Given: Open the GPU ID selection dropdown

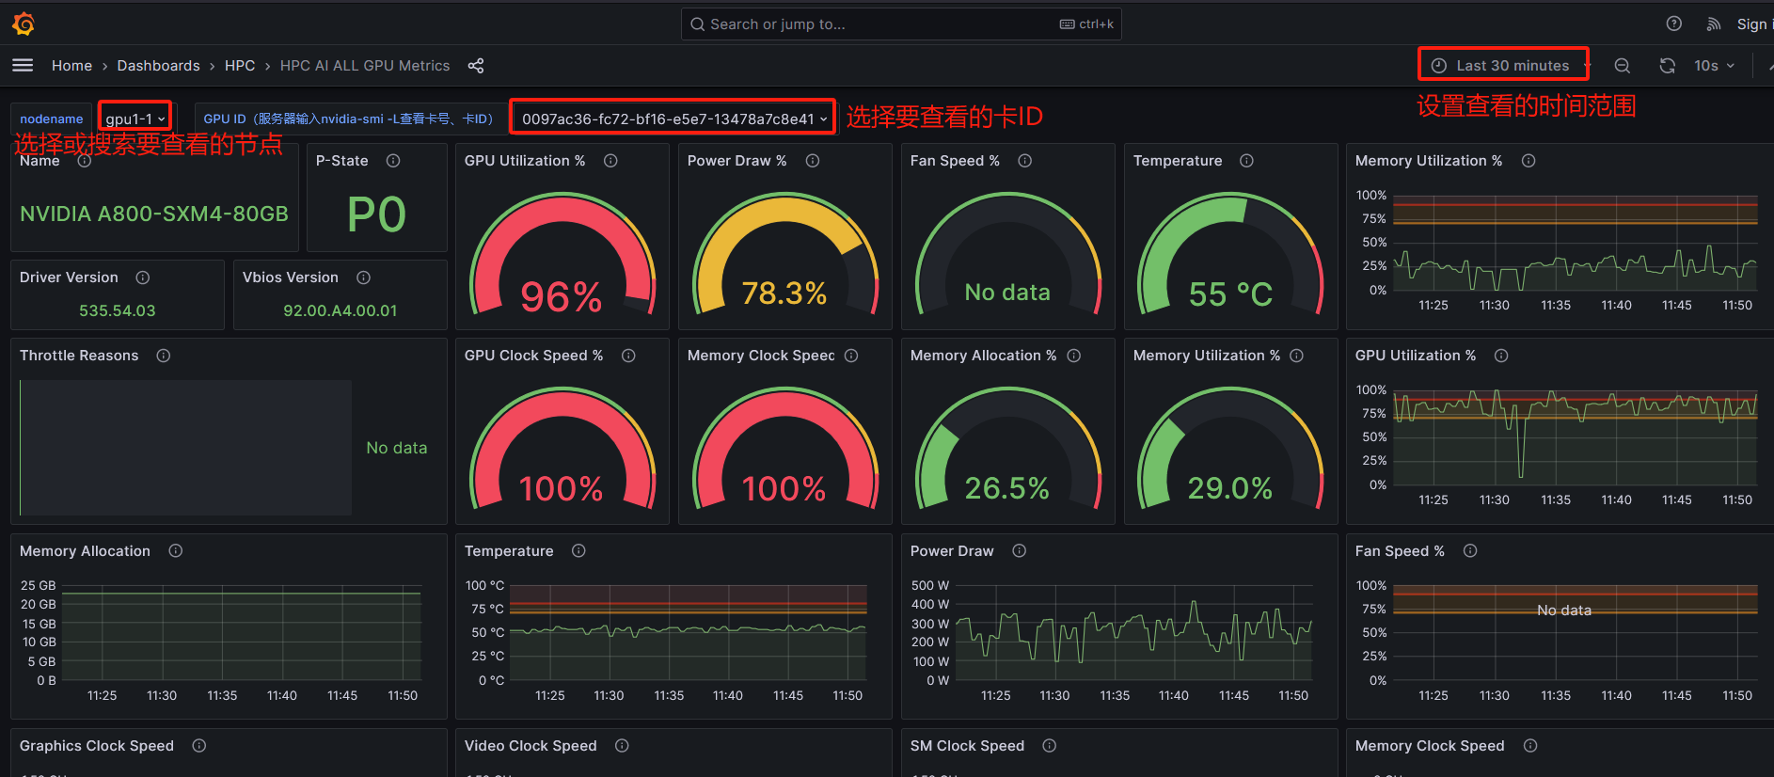Looking at the screenshot, I should click(x=673, y=119).
